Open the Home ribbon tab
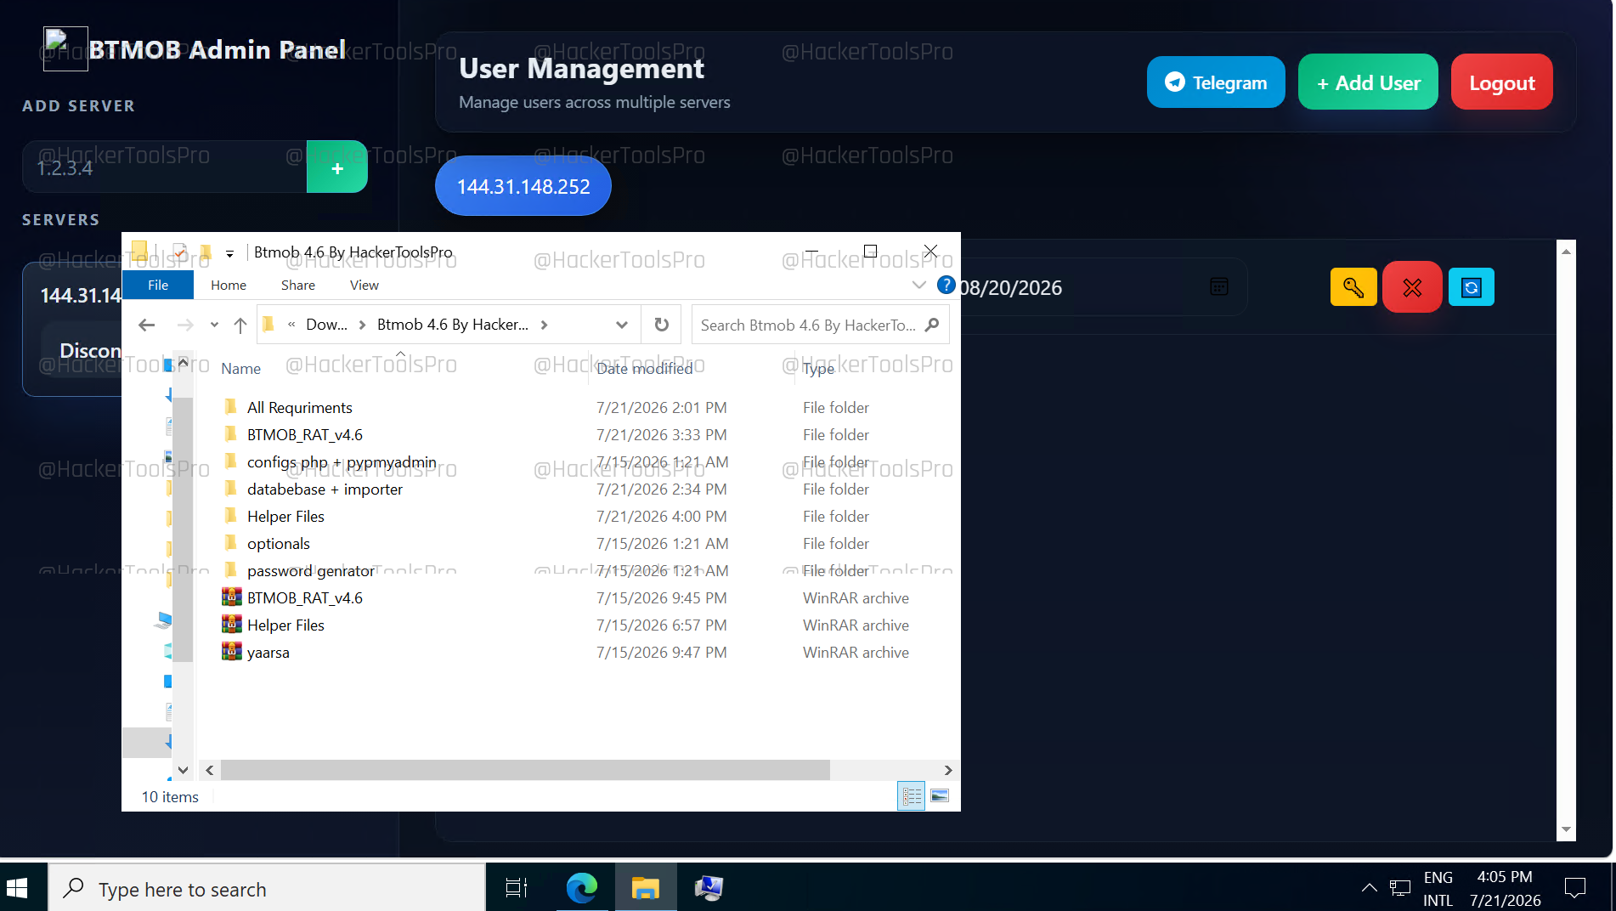The image size is (1616, 911). click(x=229, y=285)
